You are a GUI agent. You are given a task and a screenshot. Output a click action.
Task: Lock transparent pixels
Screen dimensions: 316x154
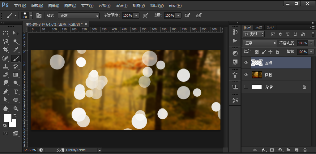[257, 52]
